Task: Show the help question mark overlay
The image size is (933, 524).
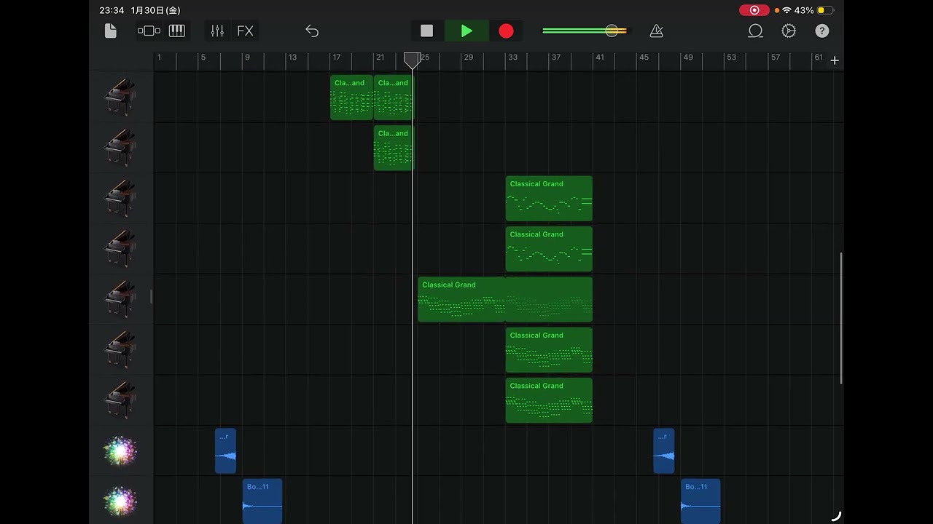Action: coord(821,31)
